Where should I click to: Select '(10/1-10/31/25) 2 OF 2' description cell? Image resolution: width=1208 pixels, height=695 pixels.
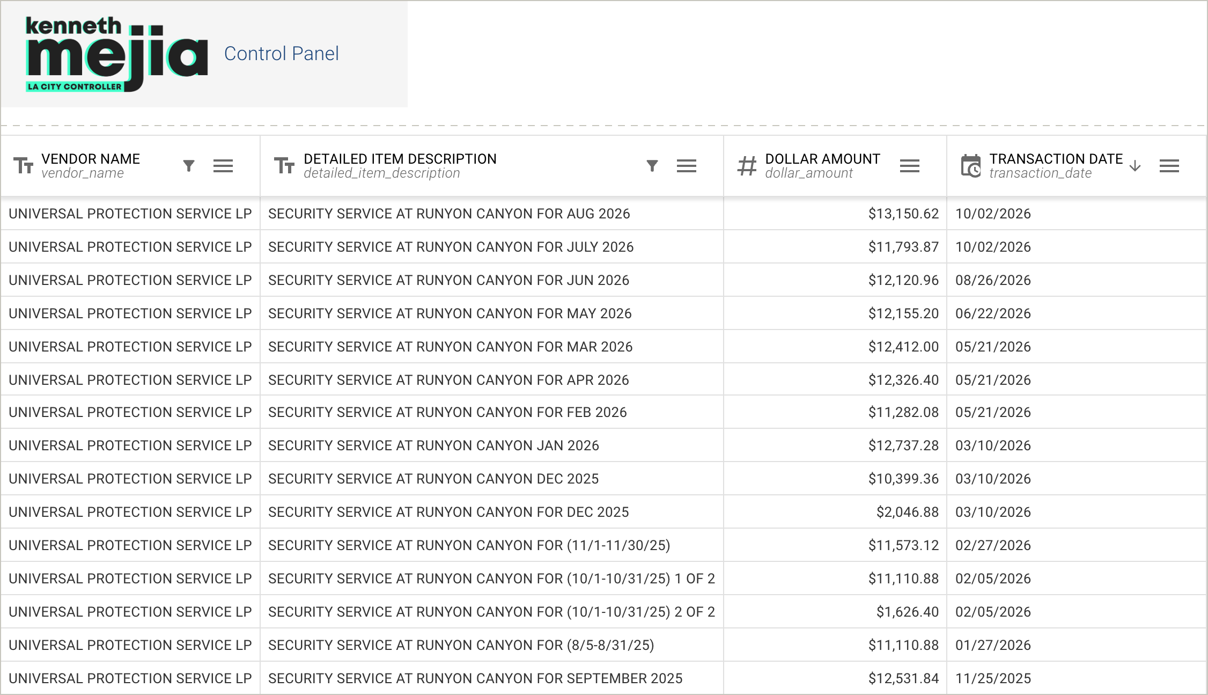tap(492, 612)
